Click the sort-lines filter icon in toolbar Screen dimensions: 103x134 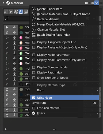(6, 12)
